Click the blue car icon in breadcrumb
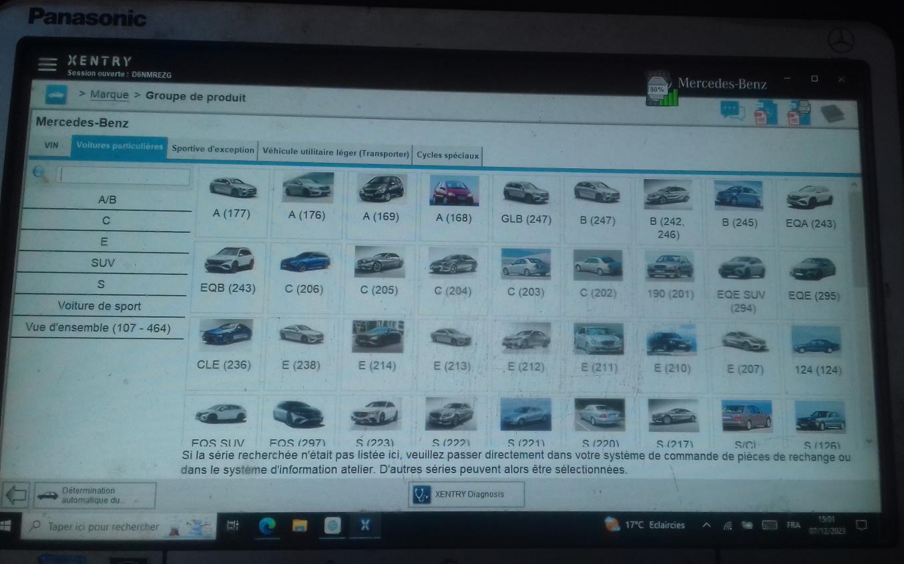 [x=57, y=95]
